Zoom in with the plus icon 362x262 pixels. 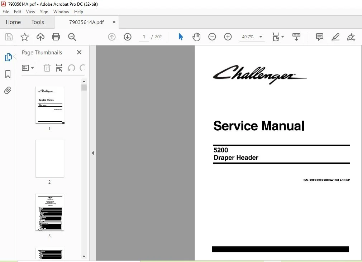pyautogui.click(x=228, y=37)
